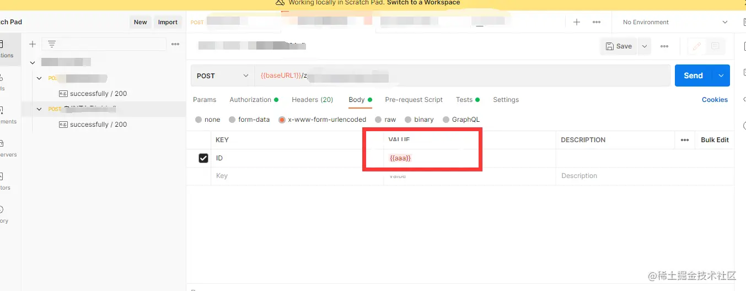Switch to the Params tab
The width and height of the screenshot is (746, 291).
point(205,100)
